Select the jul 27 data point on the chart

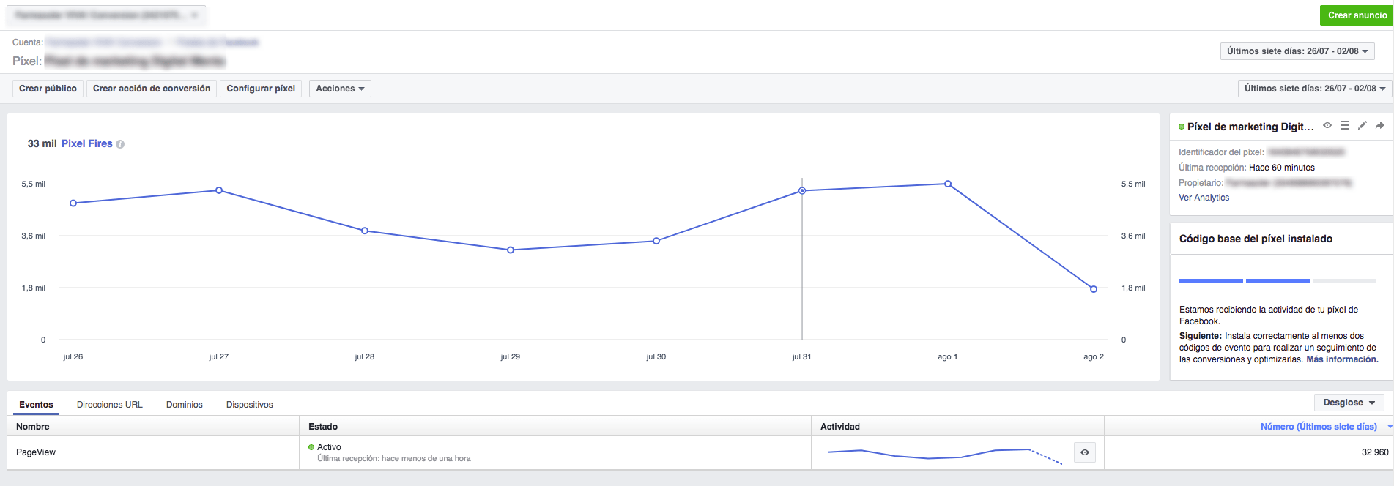pos(219,190)
